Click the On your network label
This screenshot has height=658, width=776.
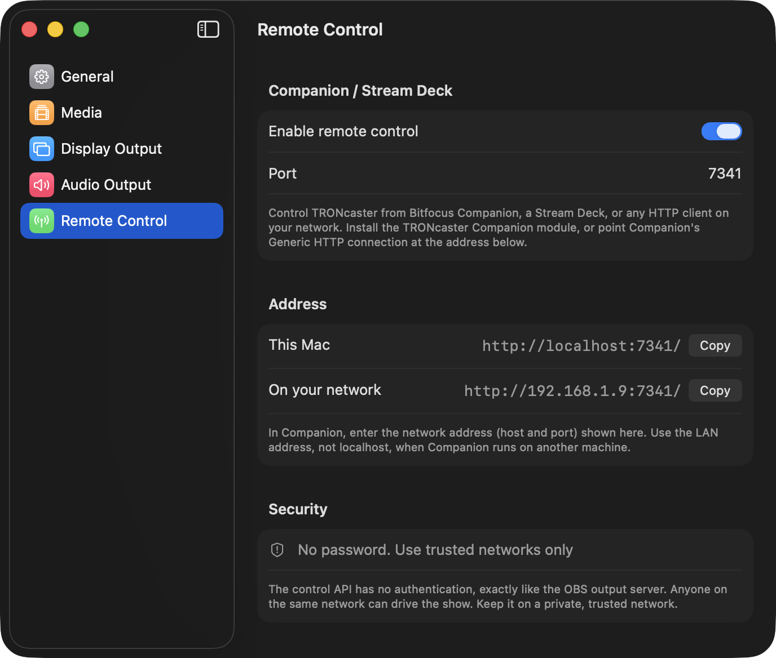(325, 390)
